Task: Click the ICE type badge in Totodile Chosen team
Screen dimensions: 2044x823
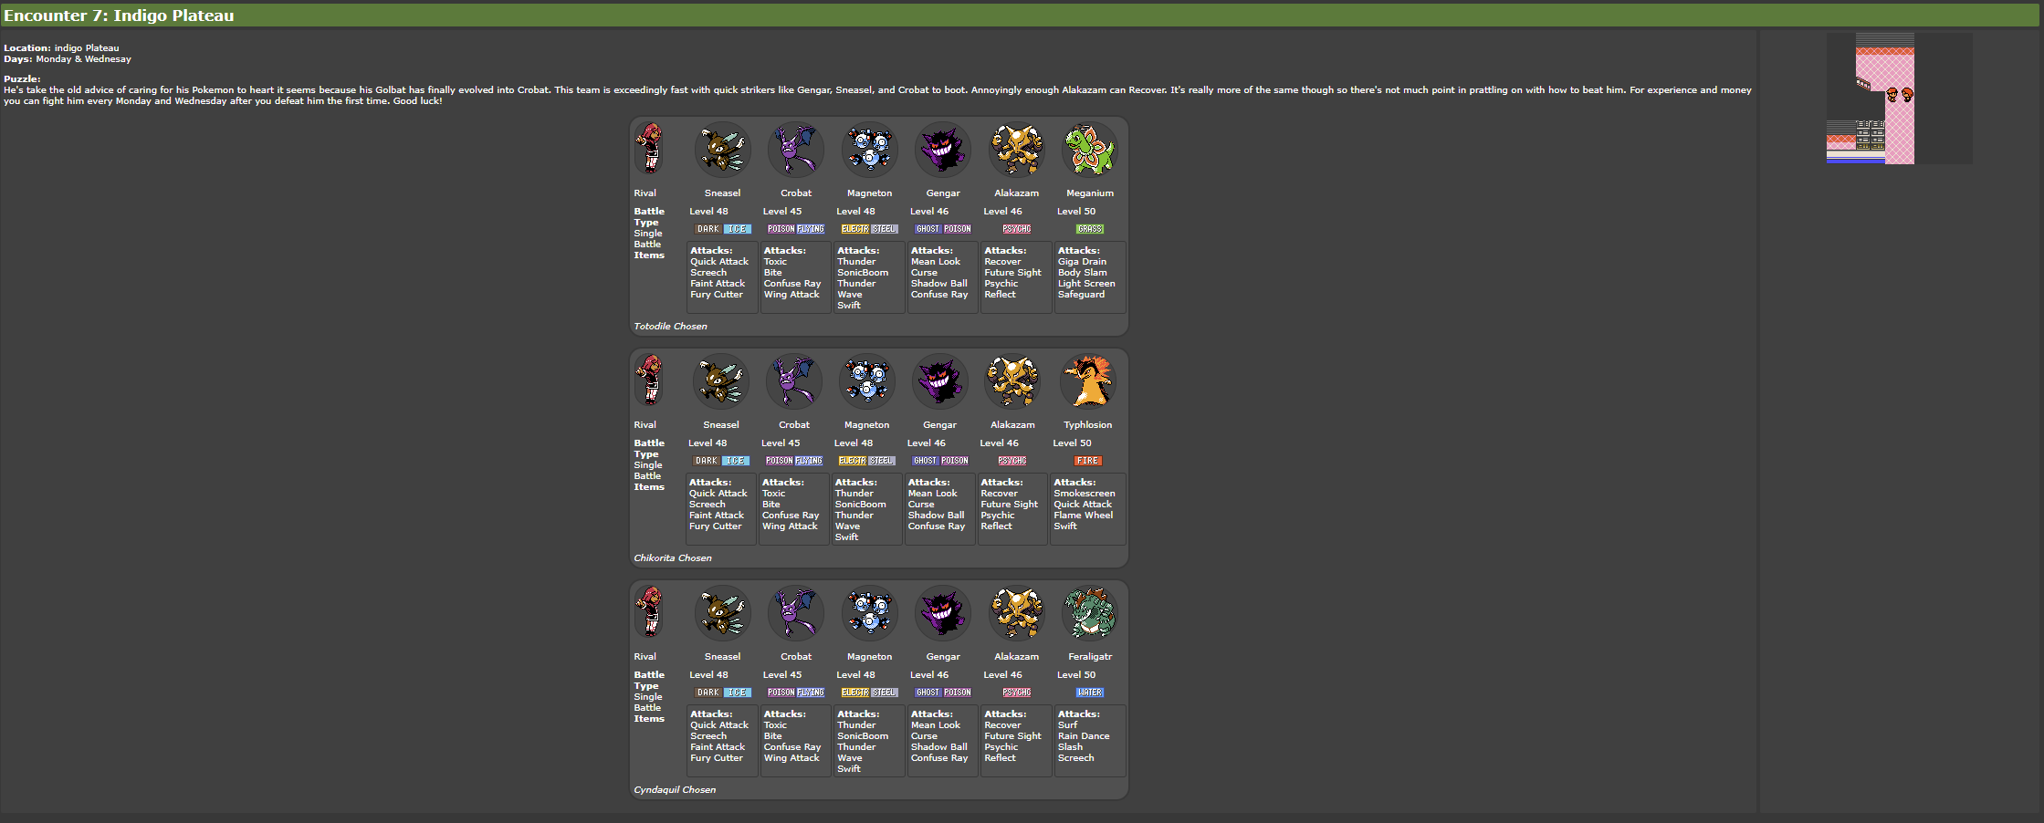Action: [738, 229]
